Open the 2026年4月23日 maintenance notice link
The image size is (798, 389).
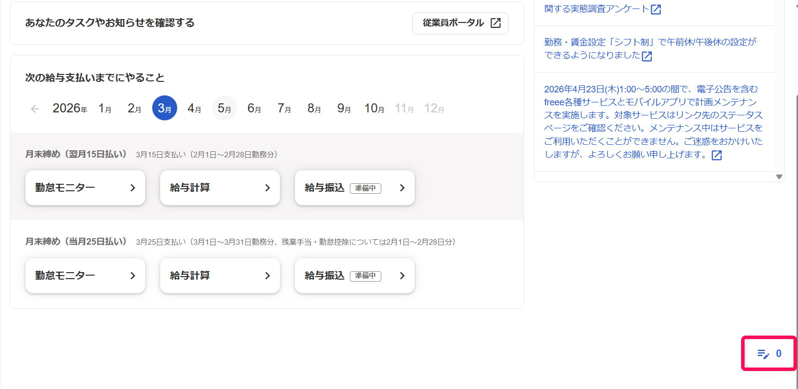coord(653,122)
